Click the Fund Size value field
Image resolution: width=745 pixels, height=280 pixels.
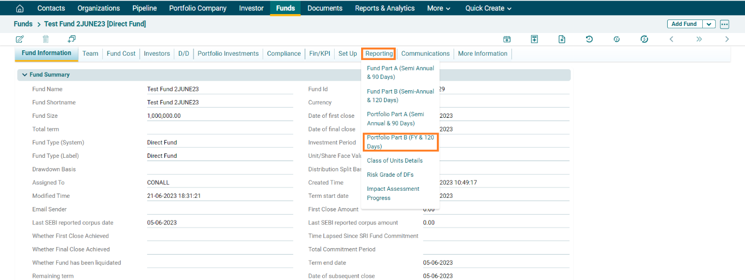pos(219,116)
